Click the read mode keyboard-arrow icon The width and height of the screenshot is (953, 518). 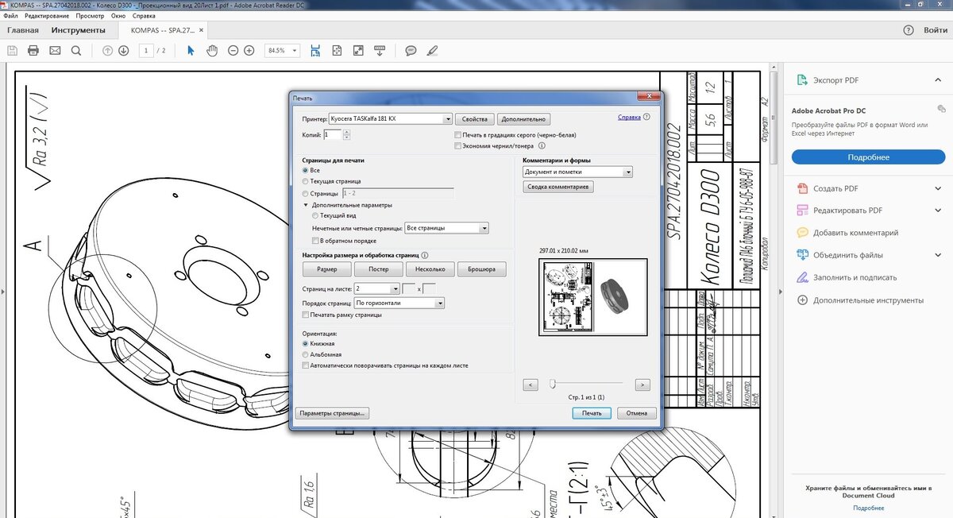tap(380, 50)
